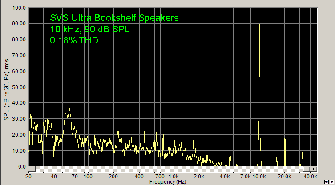Click the 'Frequency (Hz)' axis title
335x185 pixels.
tap(168, 182)
